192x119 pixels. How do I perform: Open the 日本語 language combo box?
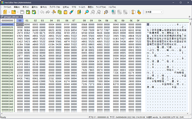click(x=154, y=12)
